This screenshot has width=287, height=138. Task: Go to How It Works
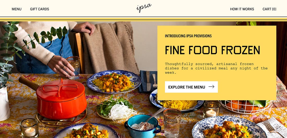[242, 9]
